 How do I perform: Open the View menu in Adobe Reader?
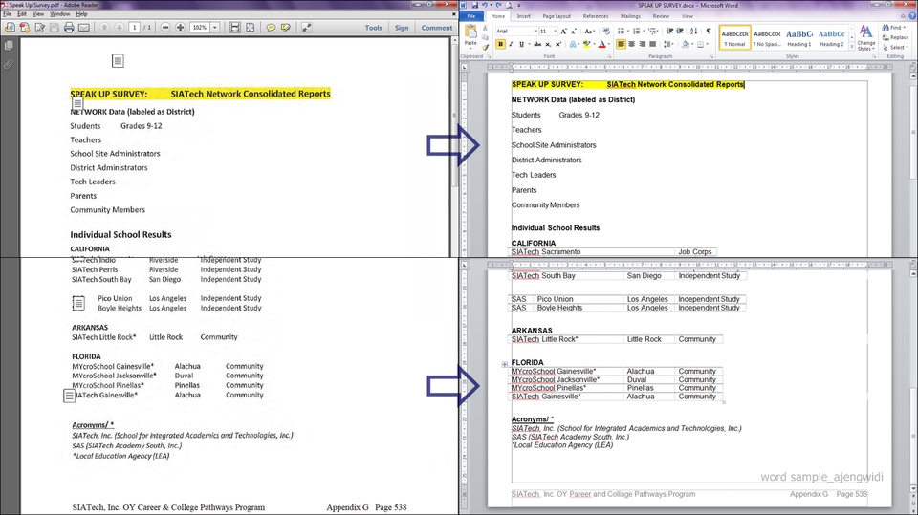38,14
